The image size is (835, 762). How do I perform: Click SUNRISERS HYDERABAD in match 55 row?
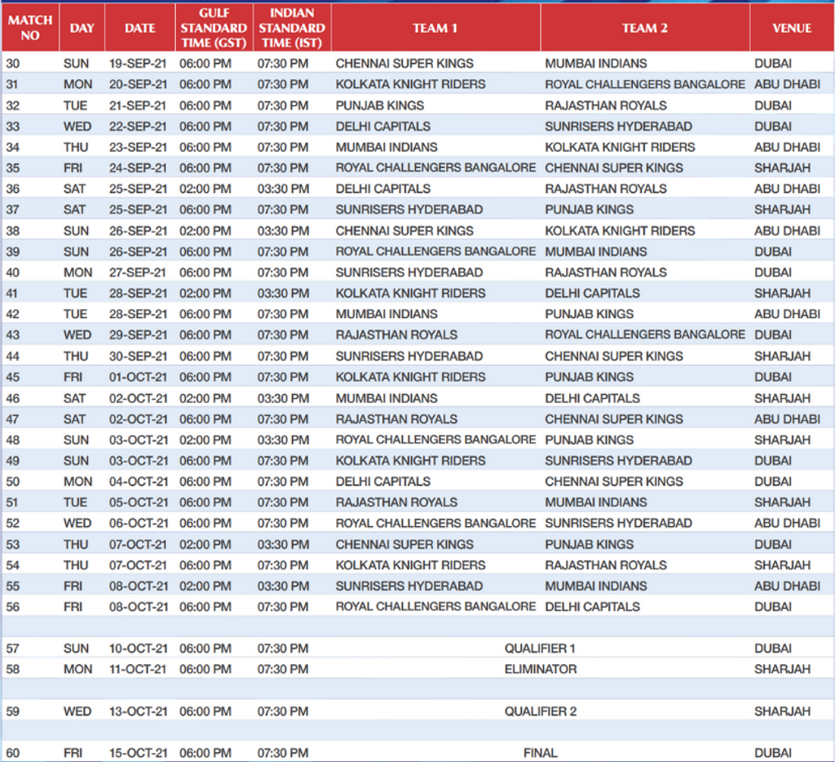pos(409,586)
